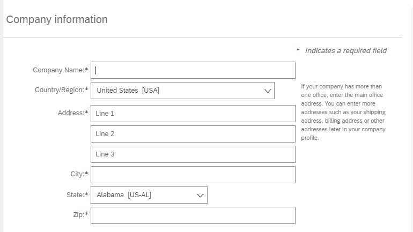
Task: Click the Country/Region dropdown chevron arrow
Action: pos(268,91)
